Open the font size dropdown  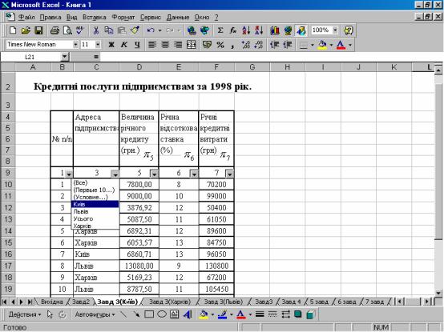click(98, 45)
